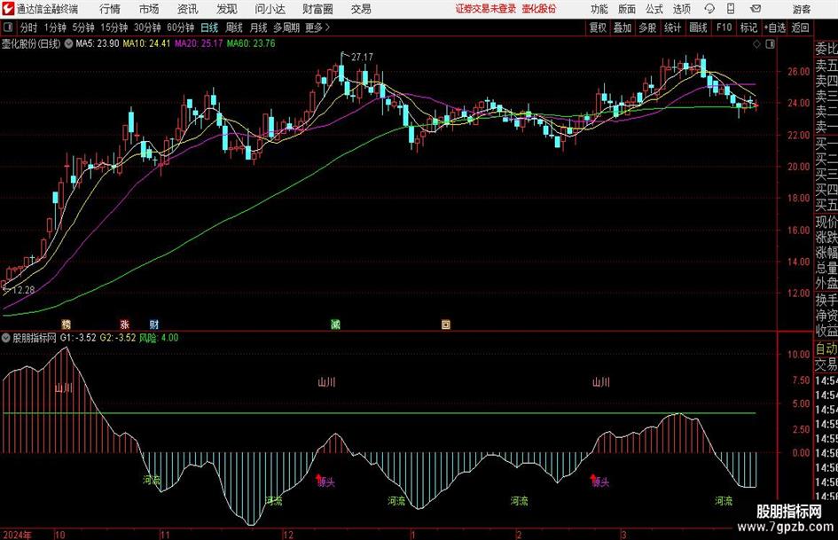The width and height of the screenshot is (838, 540).
Task: Click the 27.17 high price label
Action: point(363,58)
